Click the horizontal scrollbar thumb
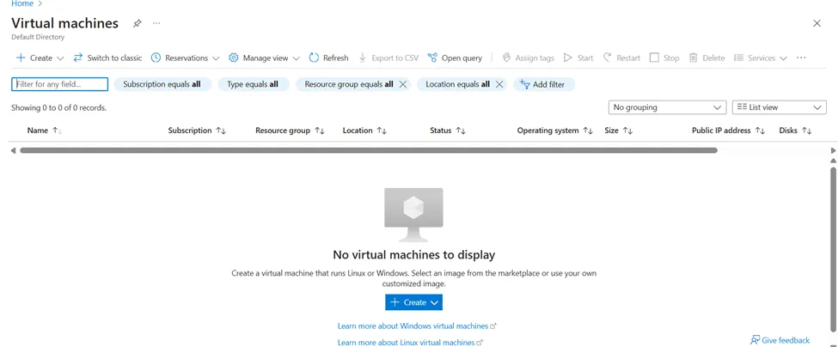The width and height of the screenshot is (838, 347). point(368,150)
